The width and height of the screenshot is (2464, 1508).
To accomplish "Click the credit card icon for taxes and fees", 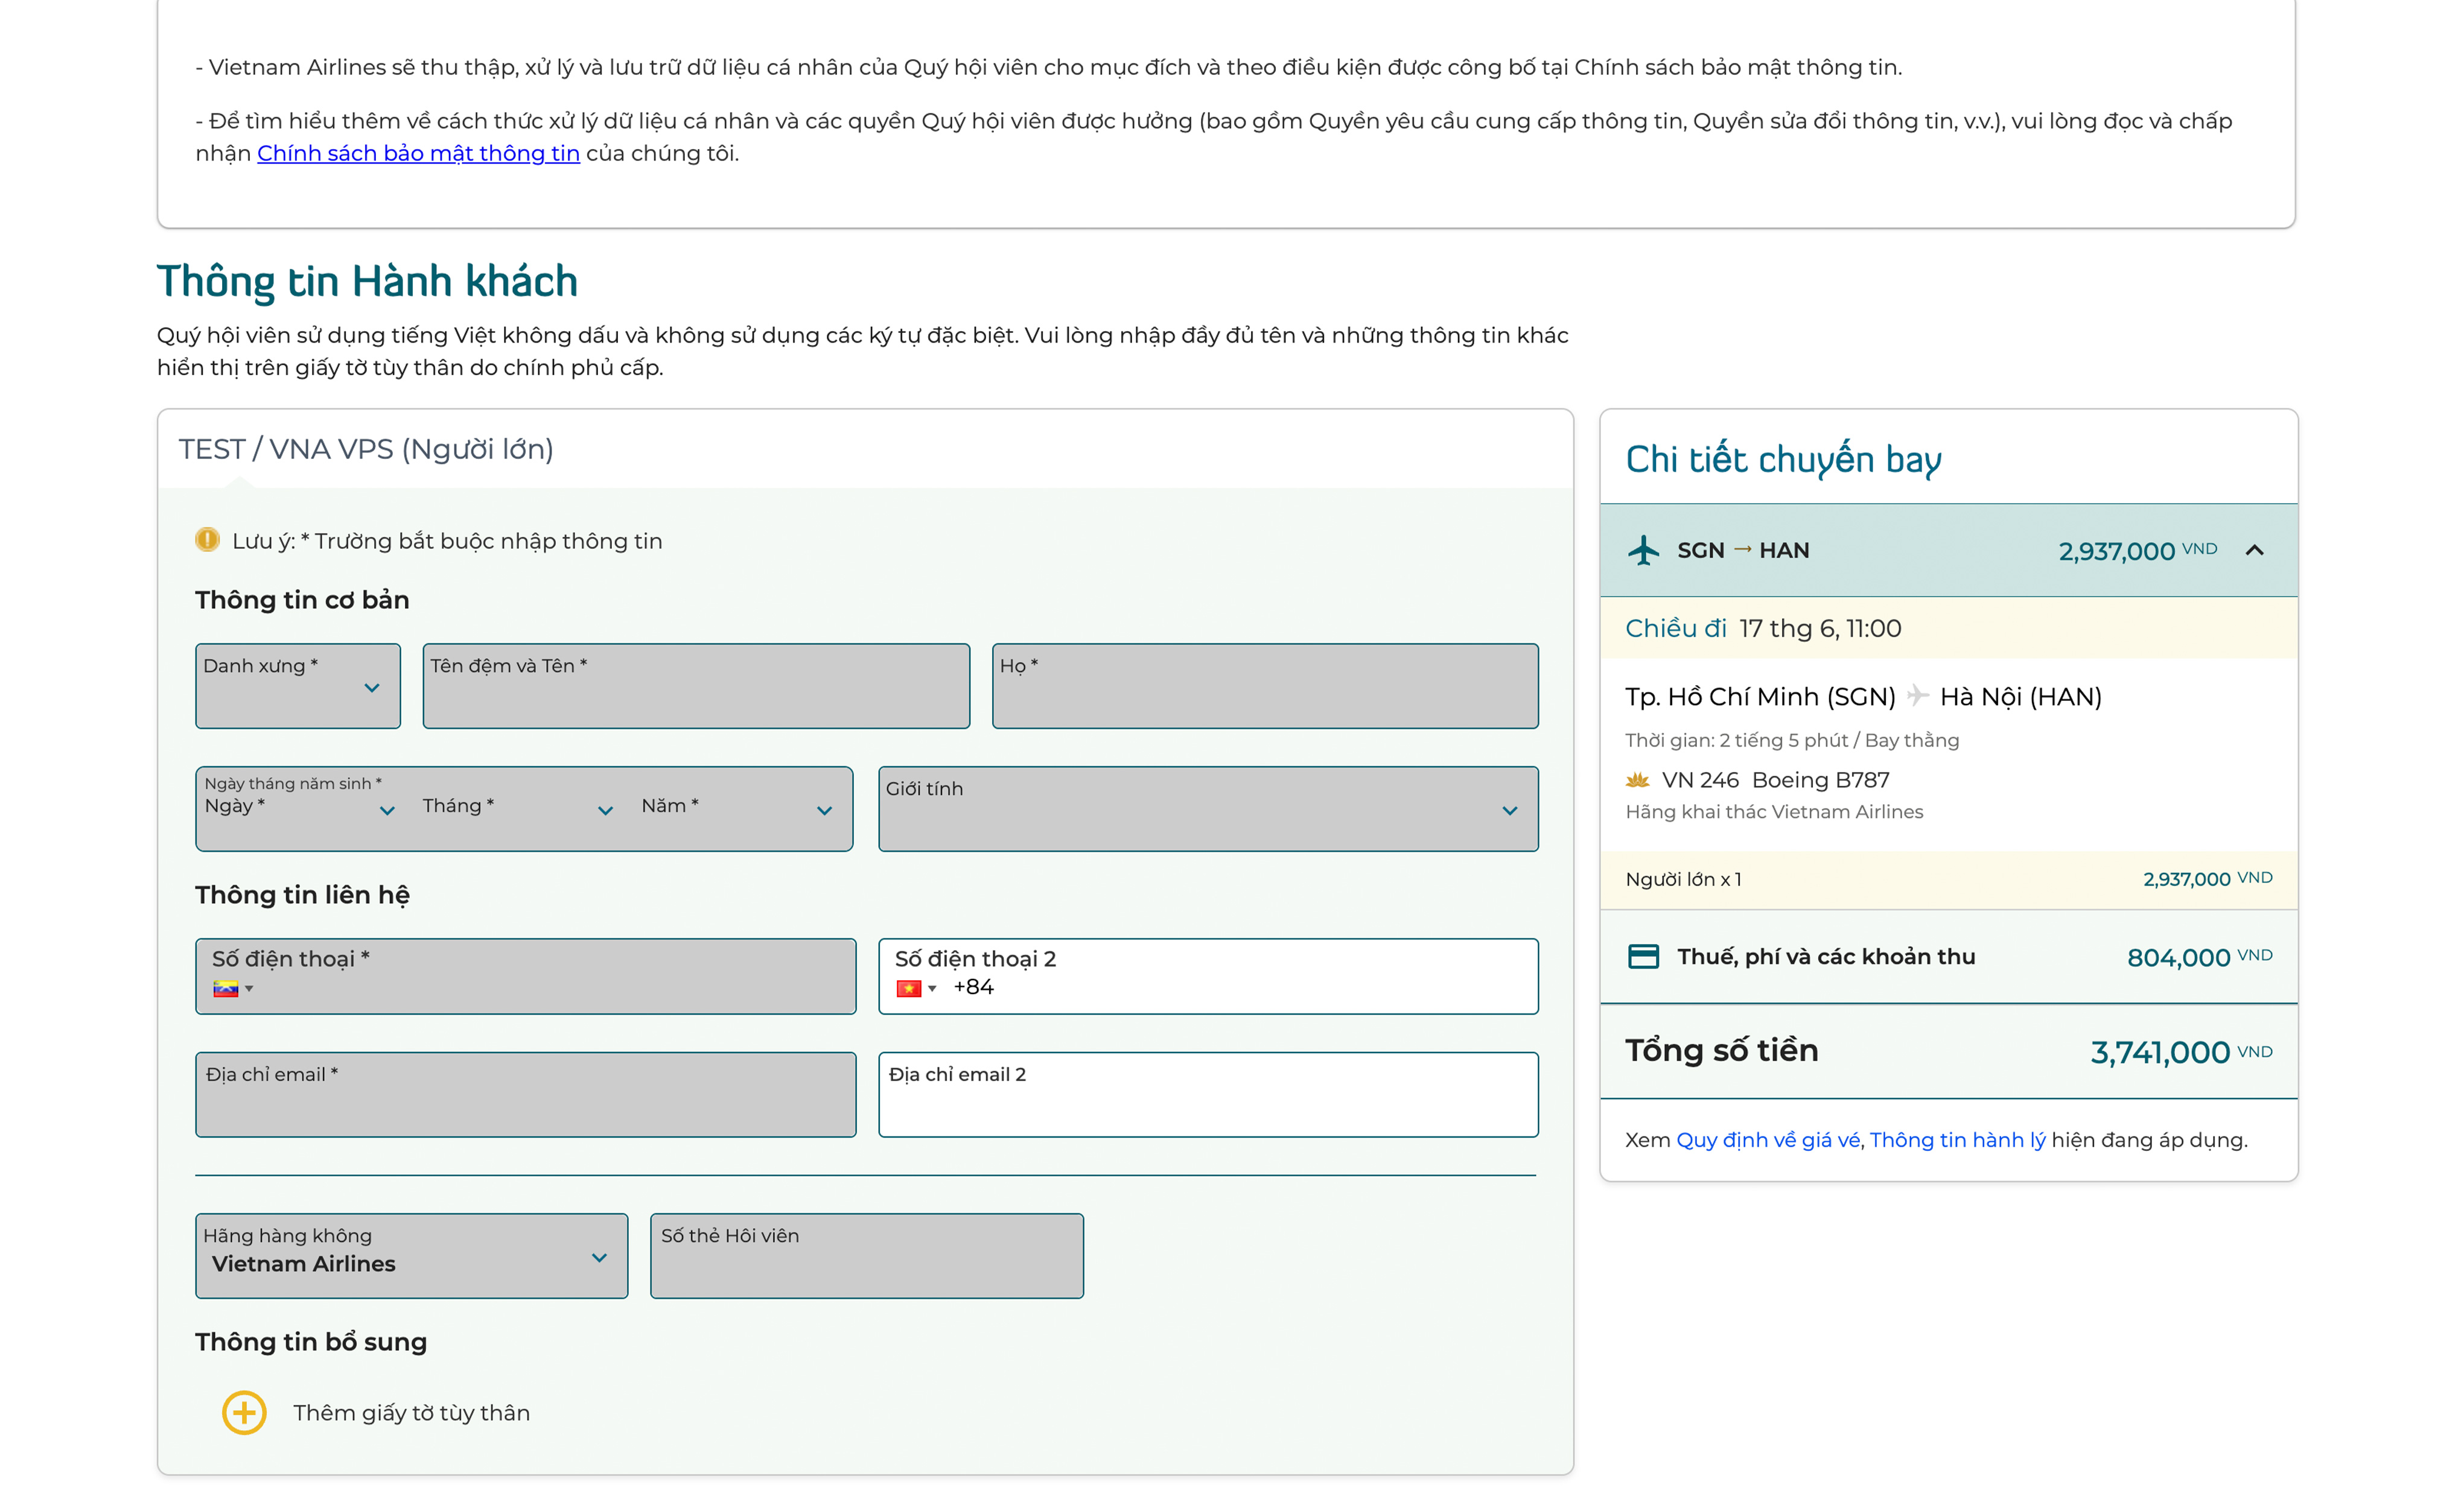I will pos(1643,956).
